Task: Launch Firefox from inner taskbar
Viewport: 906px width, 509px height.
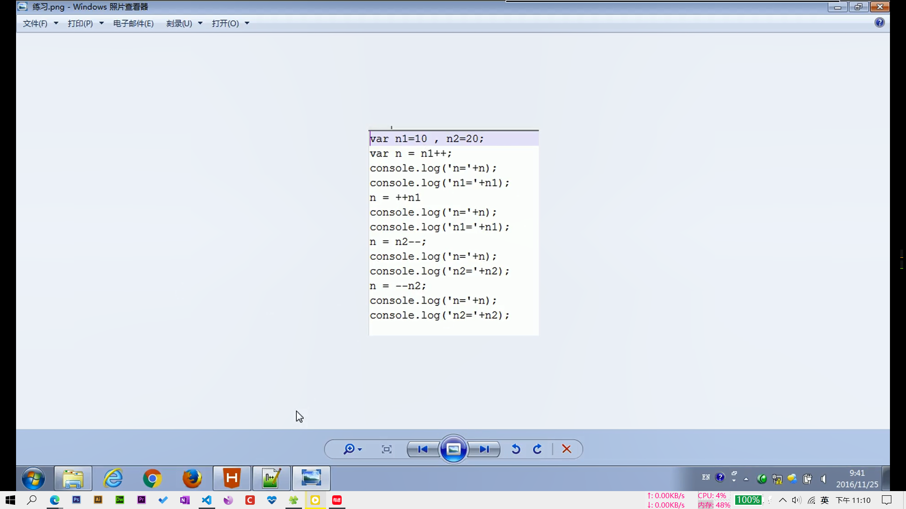Action: pos(192,479)
